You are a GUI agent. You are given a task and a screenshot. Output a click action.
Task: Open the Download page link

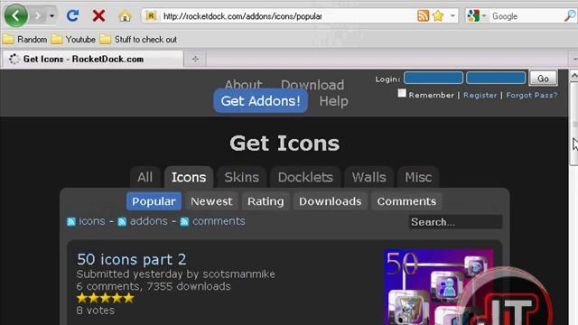coord(312,84)
